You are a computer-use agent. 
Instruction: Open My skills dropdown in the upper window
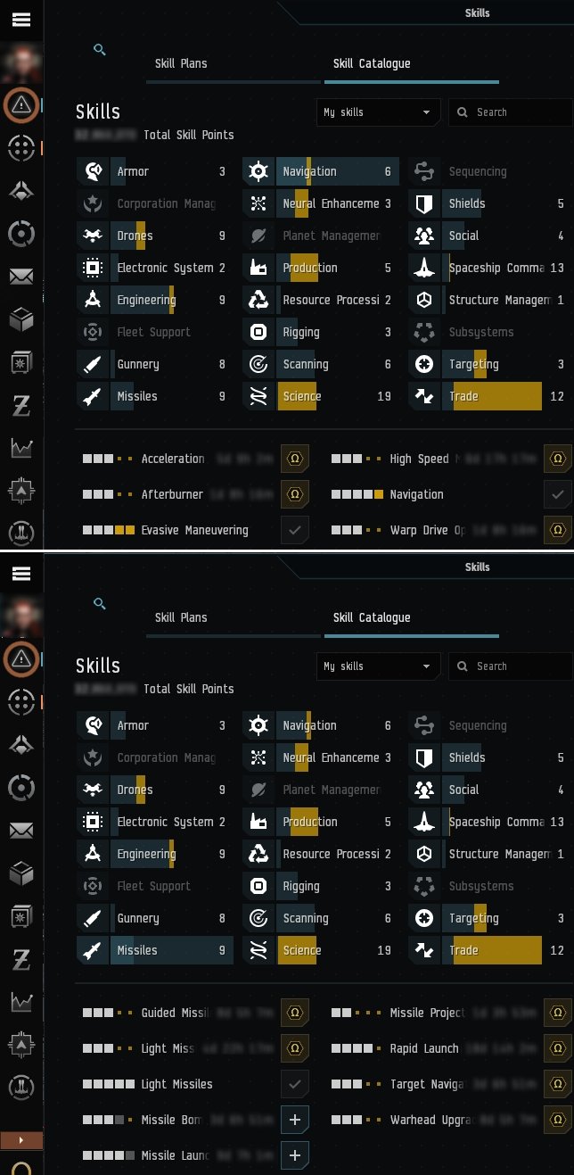pyautogui.click(x=378, y=112)
